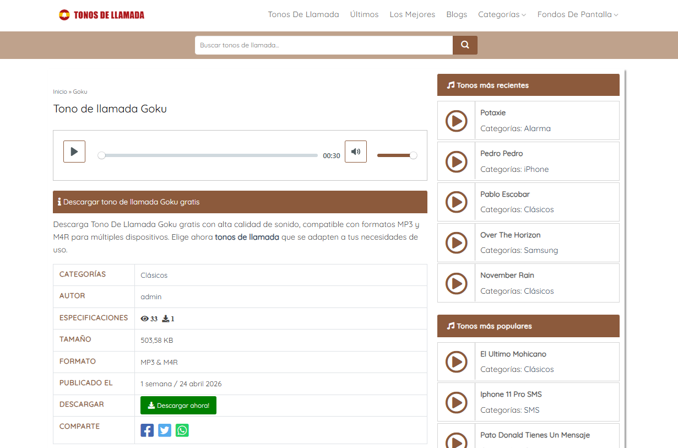
Task: Open the El Ultimo Mohicano title
Action: click(513, 354)
